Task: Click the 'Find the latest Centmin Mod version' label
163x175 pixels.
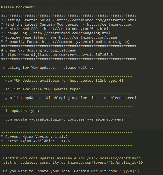Action: (x=43, y=25)
